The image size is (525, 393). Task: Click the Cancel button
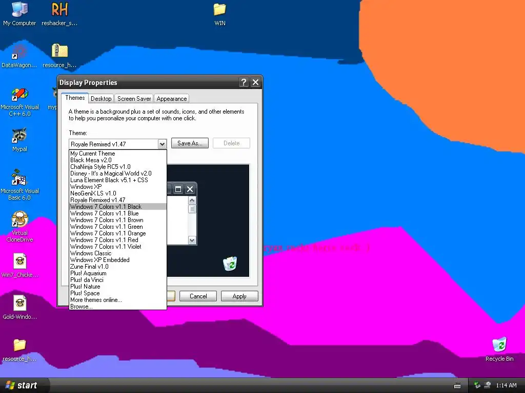point(198,296)
